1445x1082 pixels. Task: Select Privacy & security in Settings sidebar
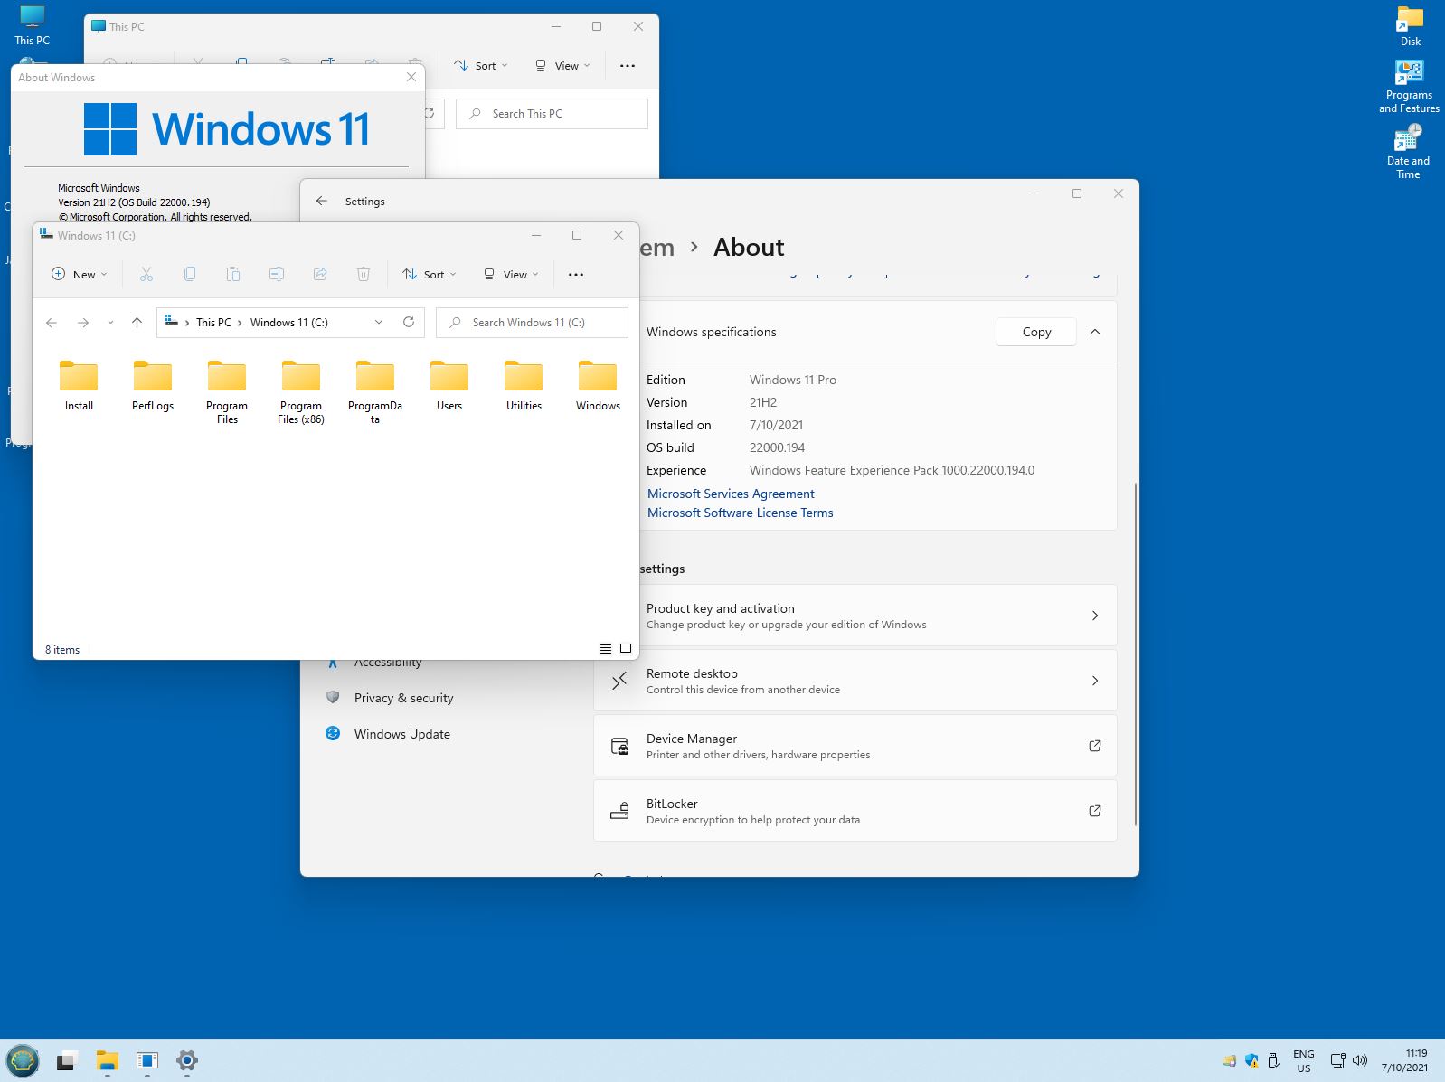click(403, 698)
